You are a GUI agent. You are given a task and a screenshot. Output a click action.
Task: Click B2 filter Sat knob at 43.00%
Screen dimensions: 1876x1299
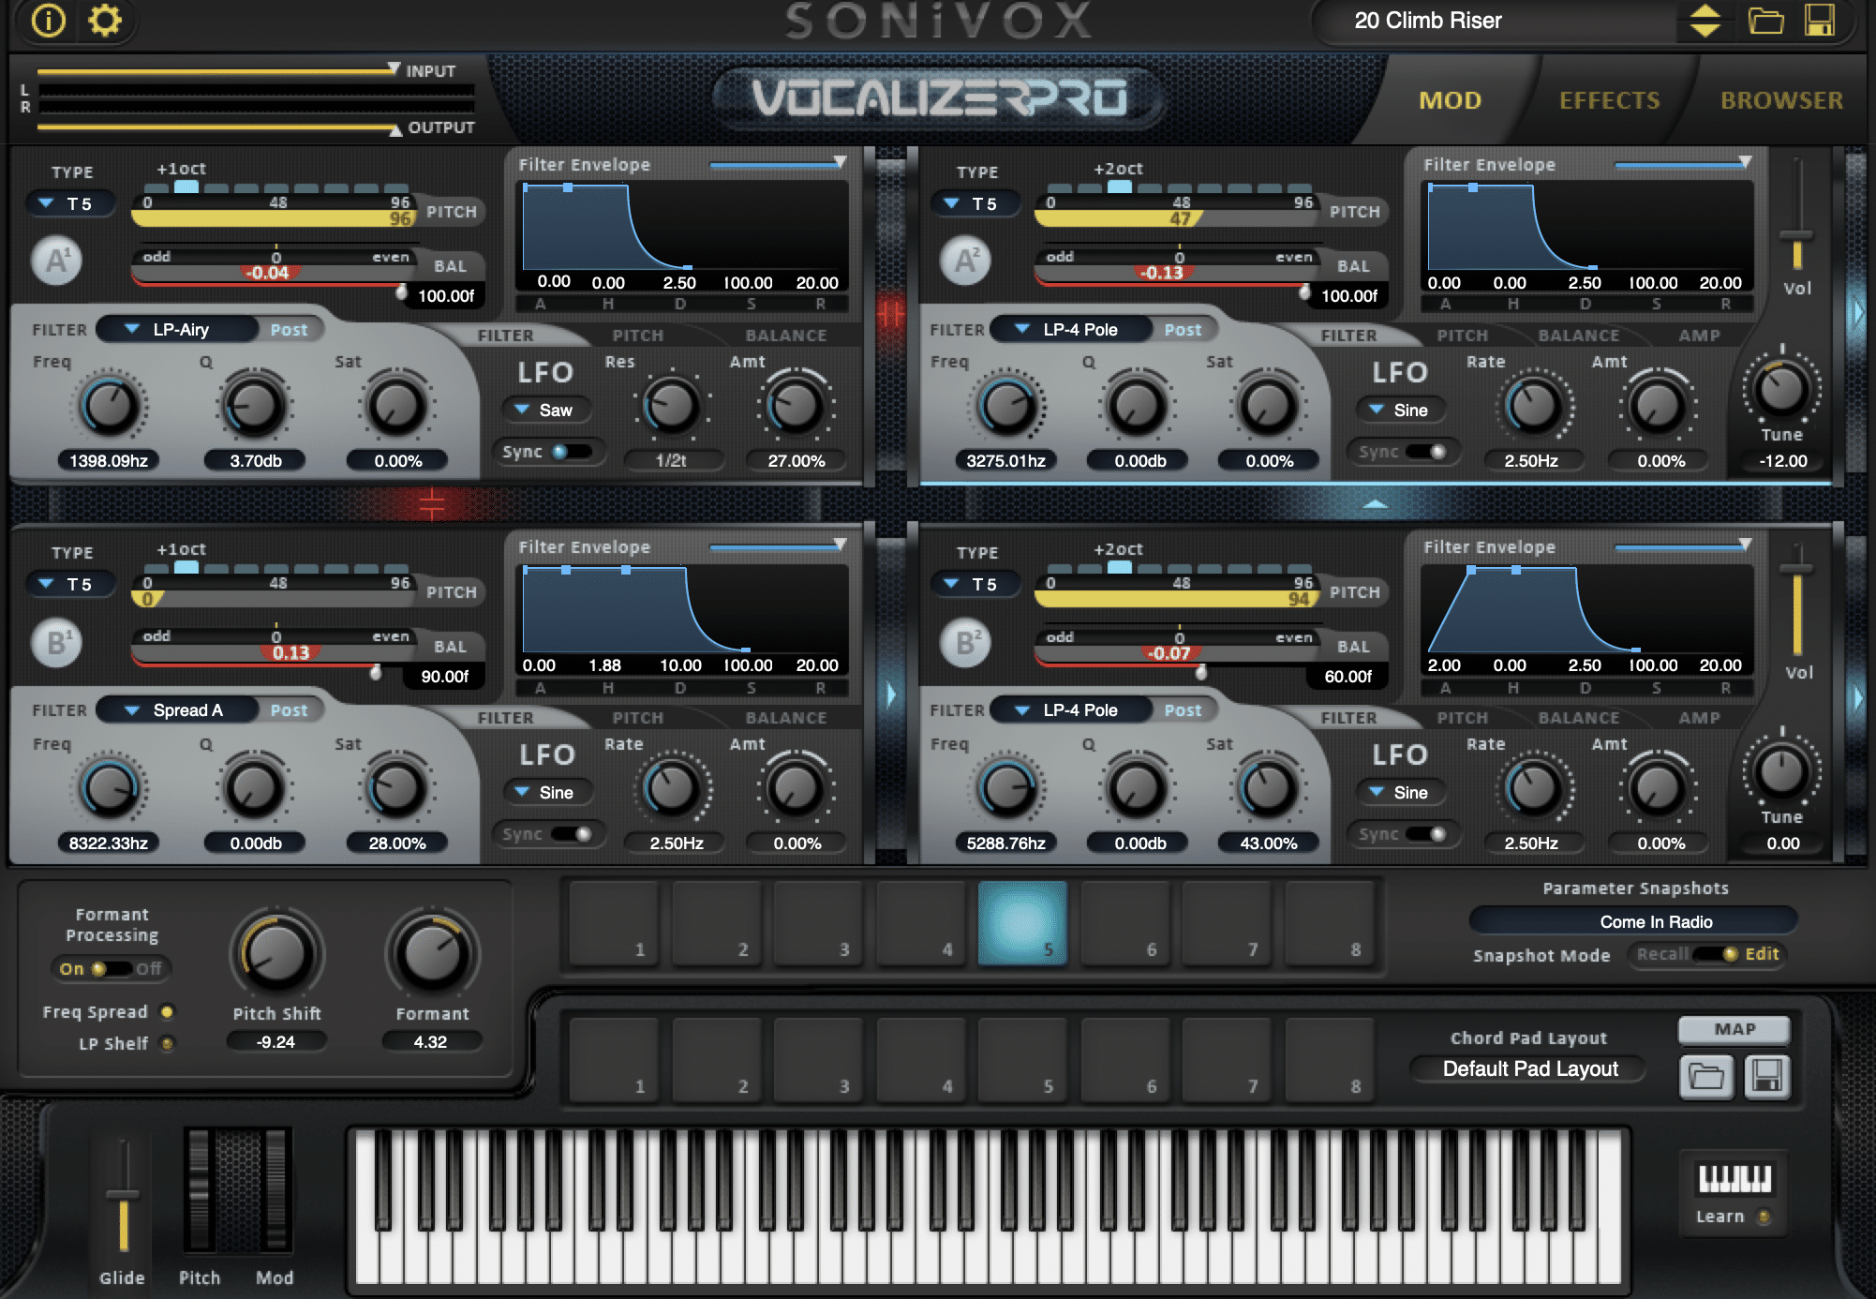1268,788
